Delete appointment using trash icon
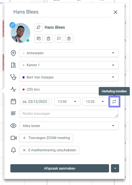The image size is (132, 185). coord(69,38)
